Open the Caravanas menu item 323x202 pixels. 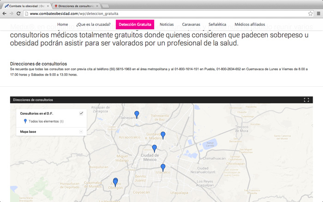coord(191,24)
